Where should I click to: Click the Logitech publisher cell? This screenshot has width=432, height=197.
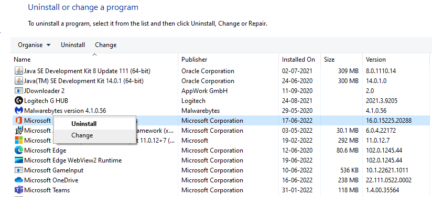(x=193, y=100)
